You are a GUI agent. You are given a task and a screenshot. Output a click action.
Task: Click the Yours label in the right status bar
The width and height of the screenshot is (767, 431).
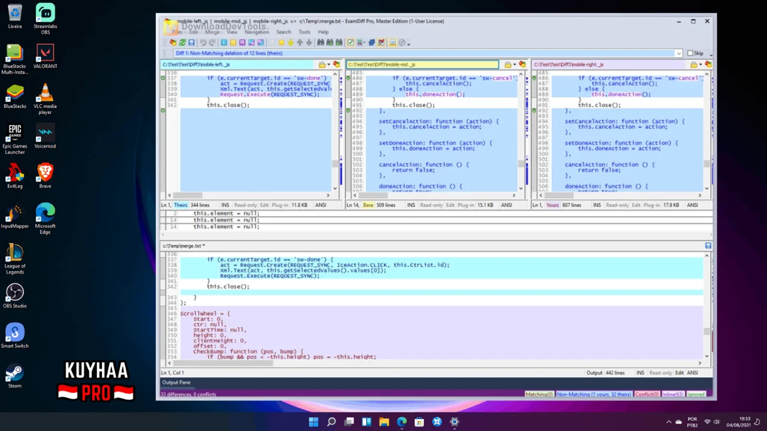click(x=552, y=205)
